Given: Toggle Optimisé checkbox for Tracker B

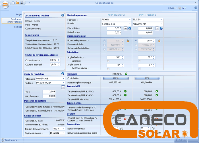Looking at the screenshot, I should click(x=140, y=61).
